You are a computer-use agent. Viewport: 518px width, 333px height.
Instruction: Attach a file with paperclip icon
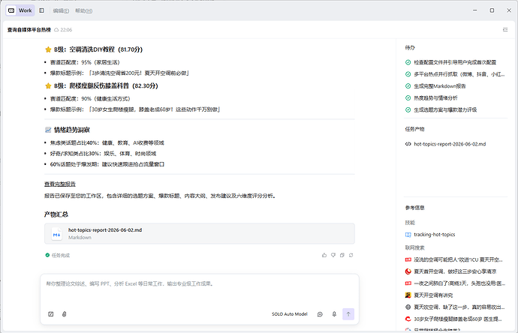click(x=64, y=313)
